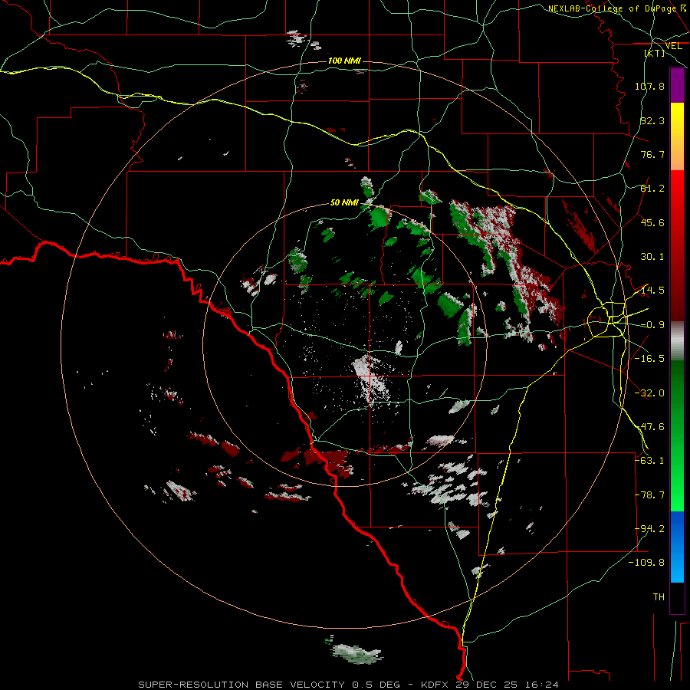This screenshot has width=690, height=690.
Task: Click the -0.9 velocity scale value
Action: click(x=652, y=325)
